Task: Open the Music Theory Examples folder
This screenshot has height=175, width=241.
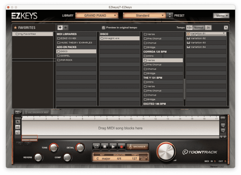Action: tap(76, 43)
